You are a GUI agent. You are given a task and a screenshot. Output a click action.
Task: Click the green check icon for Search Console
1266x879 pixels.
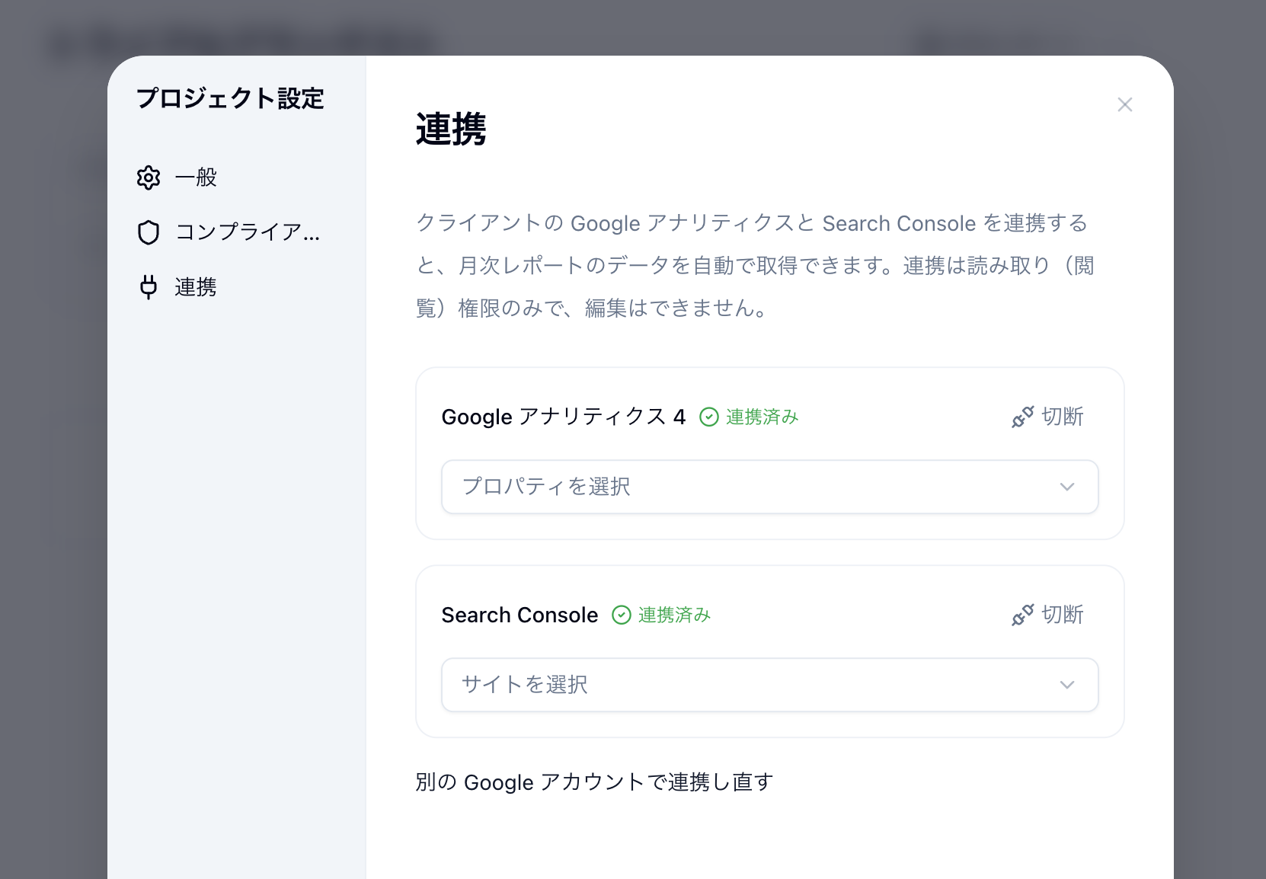tap(622, 615)
